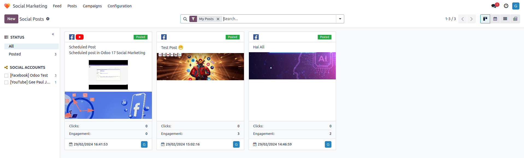Open the user avatar menu G
The height and width of the screenshot is (158, 524).
click(x=516, y=6)
